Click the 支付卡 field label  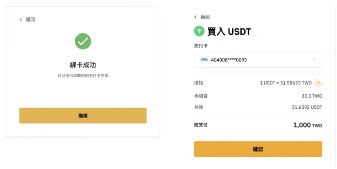coord(201,46)
